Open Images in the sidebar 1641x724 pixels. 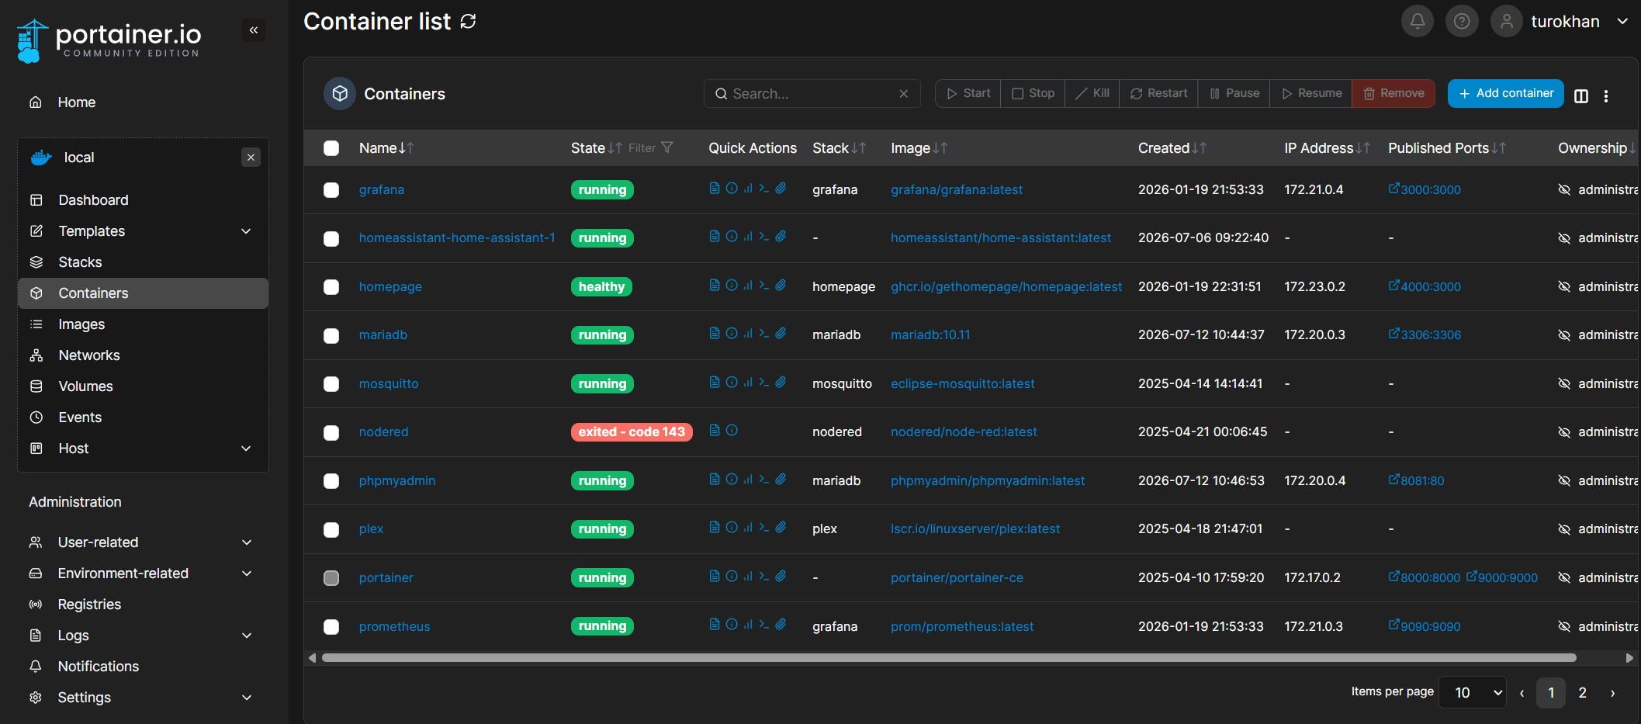(x=143, y=324)
